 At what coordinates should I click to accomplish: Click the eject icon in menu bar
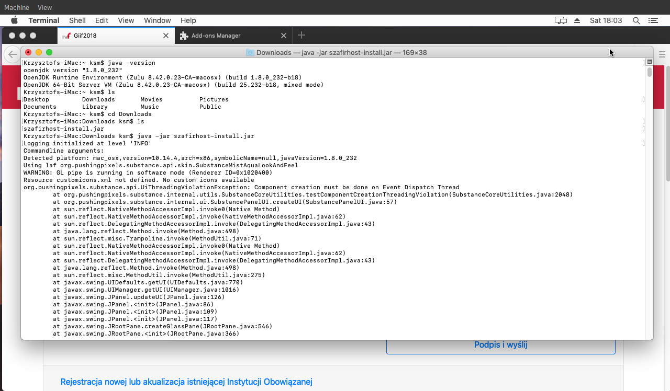[577, 20]
